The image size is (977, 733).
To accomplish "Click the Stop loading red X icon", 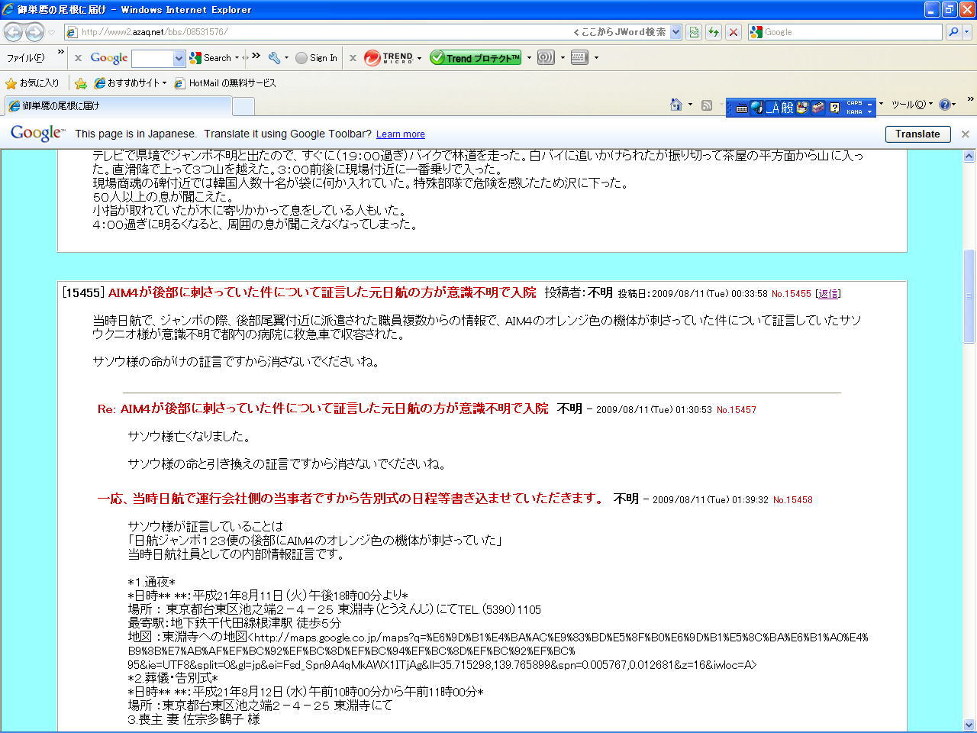I will pyautogui.click(x=734, y=32).
